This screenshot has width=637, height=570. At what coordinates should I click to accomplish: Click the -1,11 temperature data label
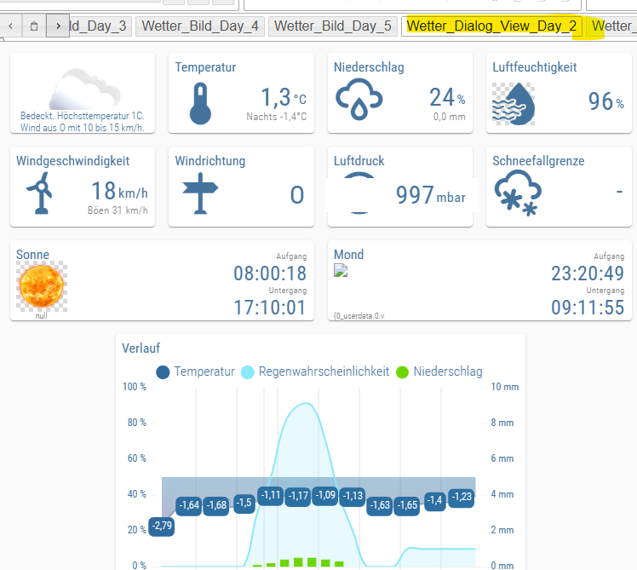pos(271,496)
